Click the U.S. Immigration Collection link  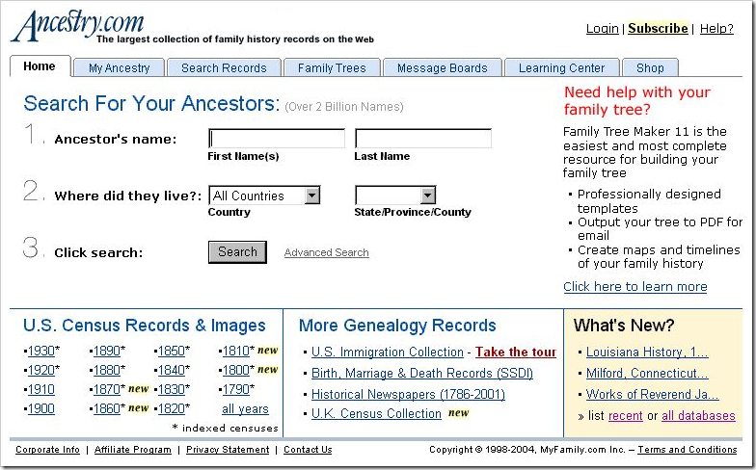click(388, 352)
